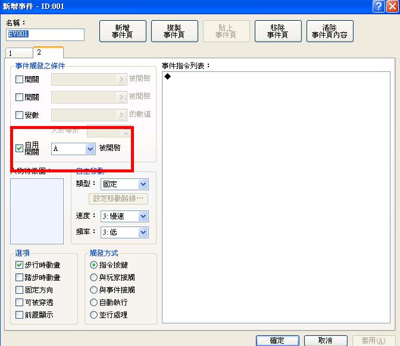This screenshot has width=400, height=346.
Task: Check the 前置顯示 option
Action: pyautogui.click(x=20, y=314)
